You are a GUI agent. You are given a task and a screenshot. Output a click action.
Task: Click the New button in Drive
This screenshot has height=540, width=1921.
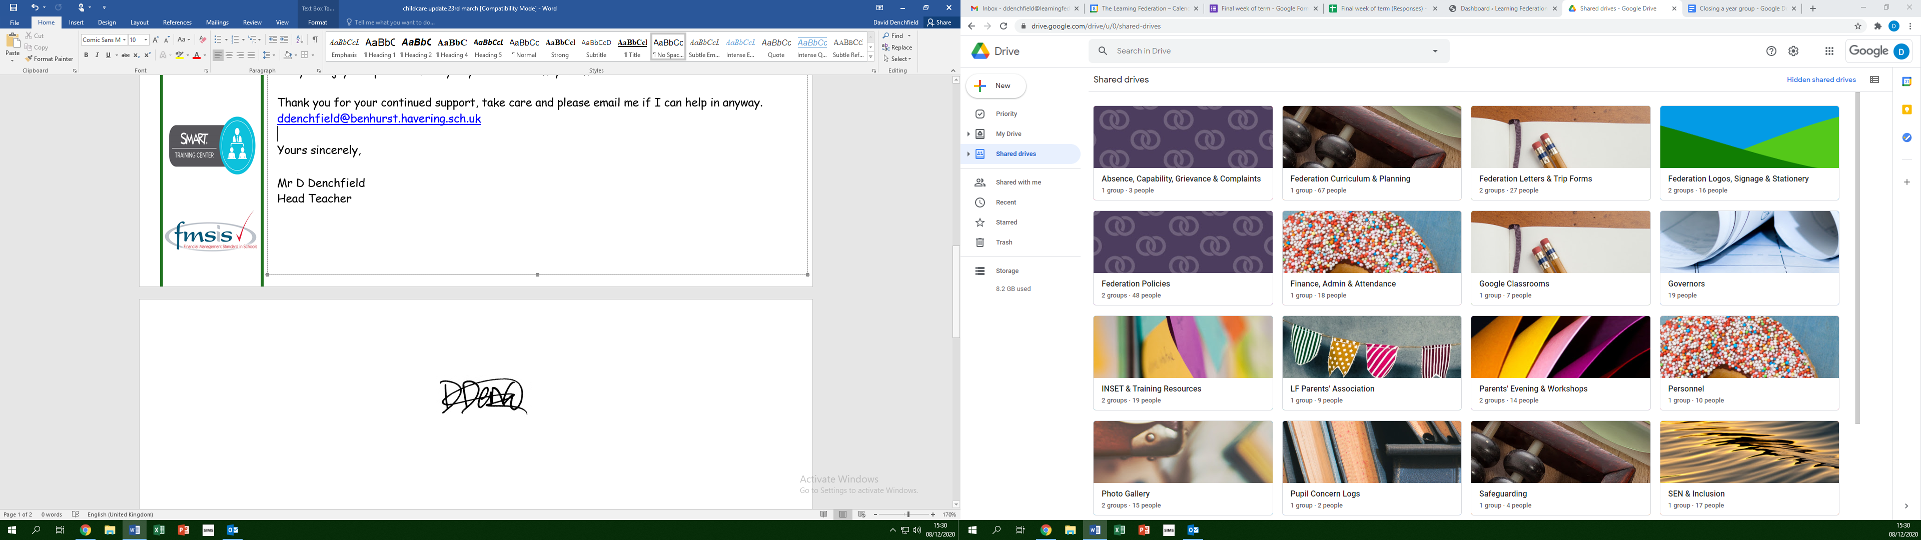tap(996, 86)
